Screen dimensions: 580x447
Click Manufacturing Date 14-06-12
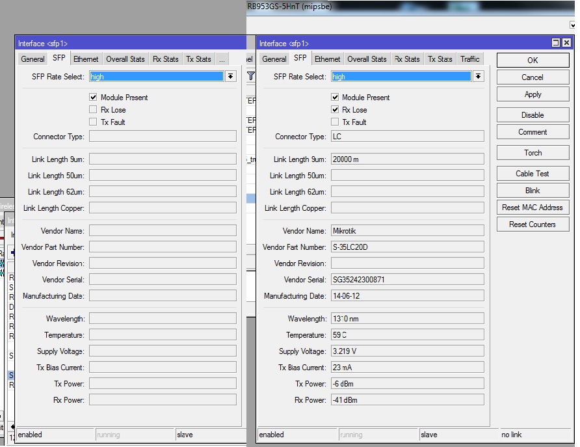[x=407, y=296]
